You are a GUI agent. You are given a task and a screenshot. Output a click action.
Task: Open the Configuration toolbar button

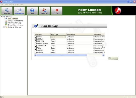[19, 11]
